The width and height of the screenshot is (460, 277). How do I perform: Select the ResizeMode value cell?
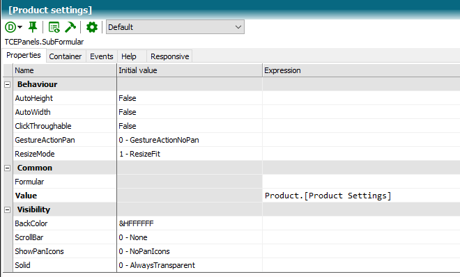(190, 154)
